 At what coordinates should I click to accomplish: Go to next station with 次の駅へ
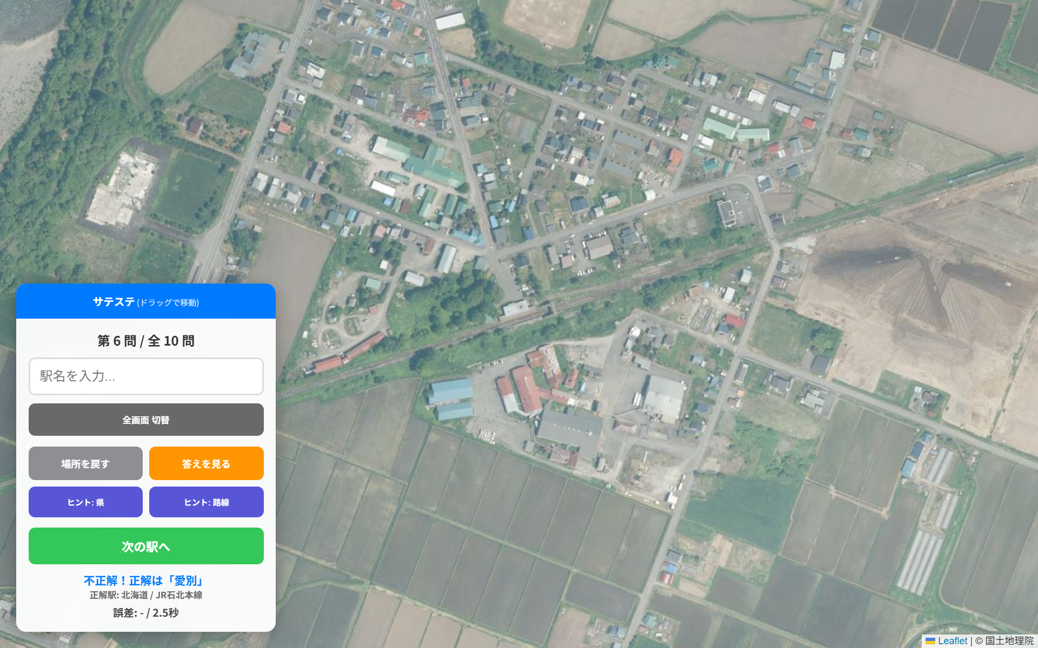[146, 546]
